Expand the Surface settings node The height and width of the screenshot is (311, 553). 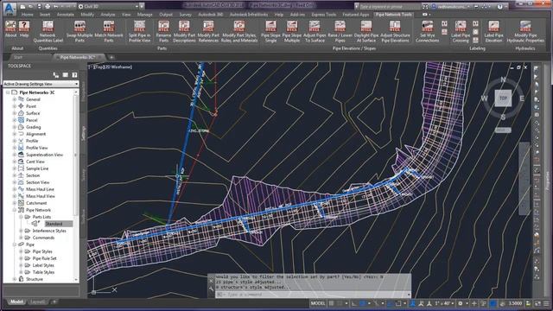tap(15, 113)
